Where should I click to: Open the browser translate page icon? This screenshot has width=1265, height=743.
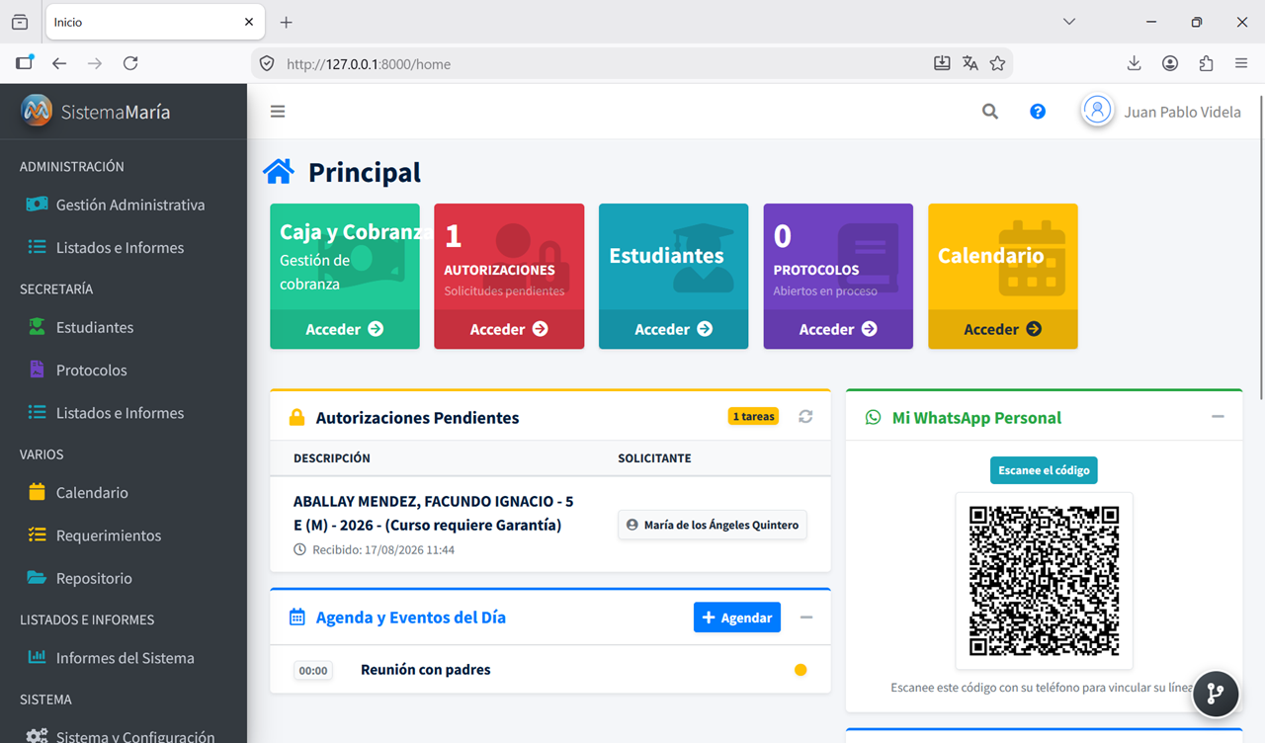970,63
